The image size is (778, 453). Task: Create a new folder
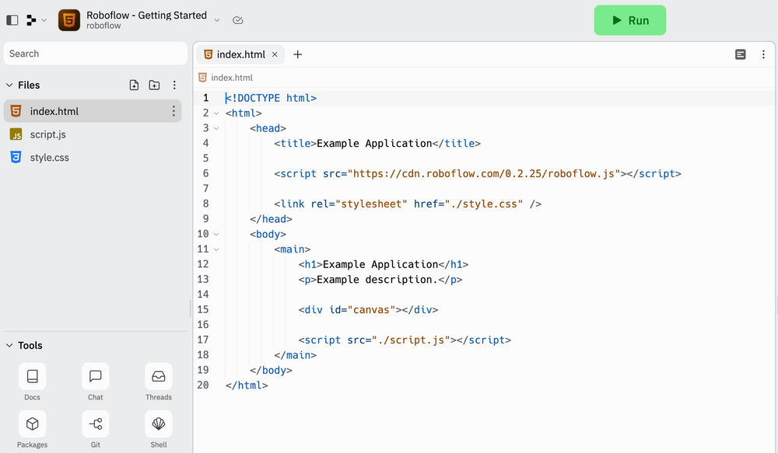(x=154, y=85)
